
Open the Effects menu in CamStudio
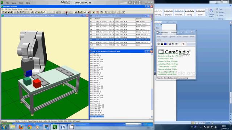(x=186, y=36)
